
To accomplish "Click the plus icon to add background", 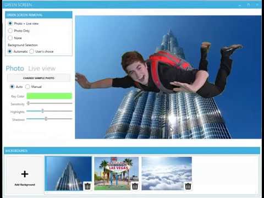I will 25,174.
